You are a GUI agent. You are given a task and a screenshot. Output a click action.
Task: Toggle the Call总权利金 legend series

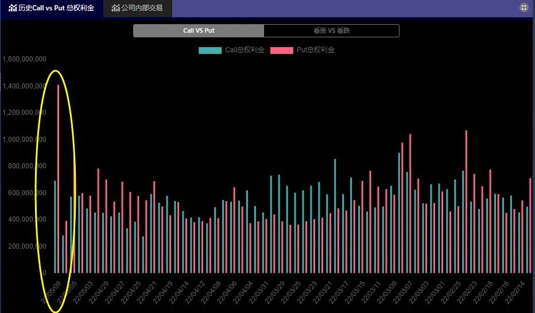tap(245, 50)
